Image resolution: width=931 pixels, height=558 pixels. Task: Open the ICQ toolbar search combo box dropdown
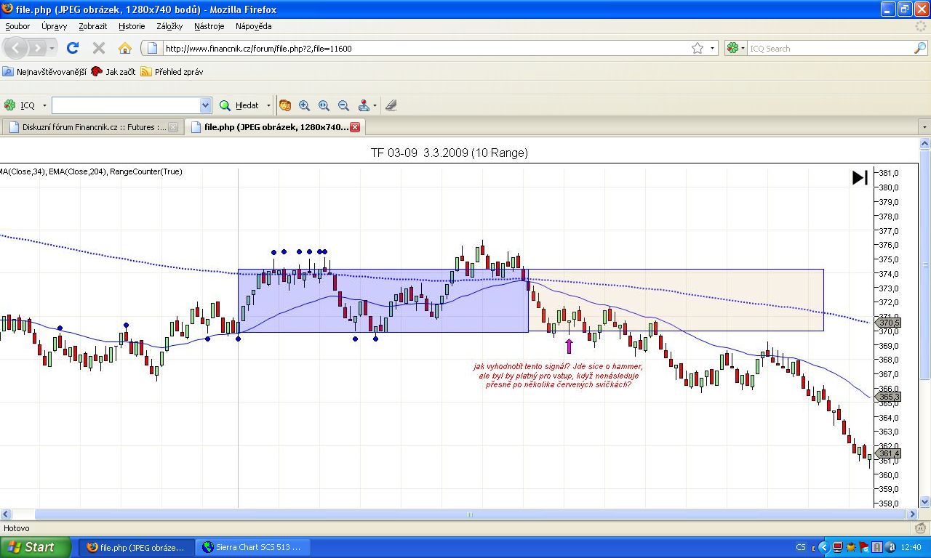click(205, 105)
